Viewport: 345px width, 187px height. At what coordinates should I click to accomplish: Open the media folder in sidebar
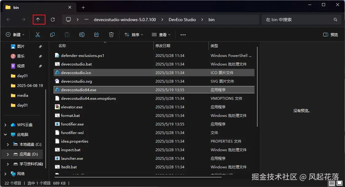click(x=22, y=95)
